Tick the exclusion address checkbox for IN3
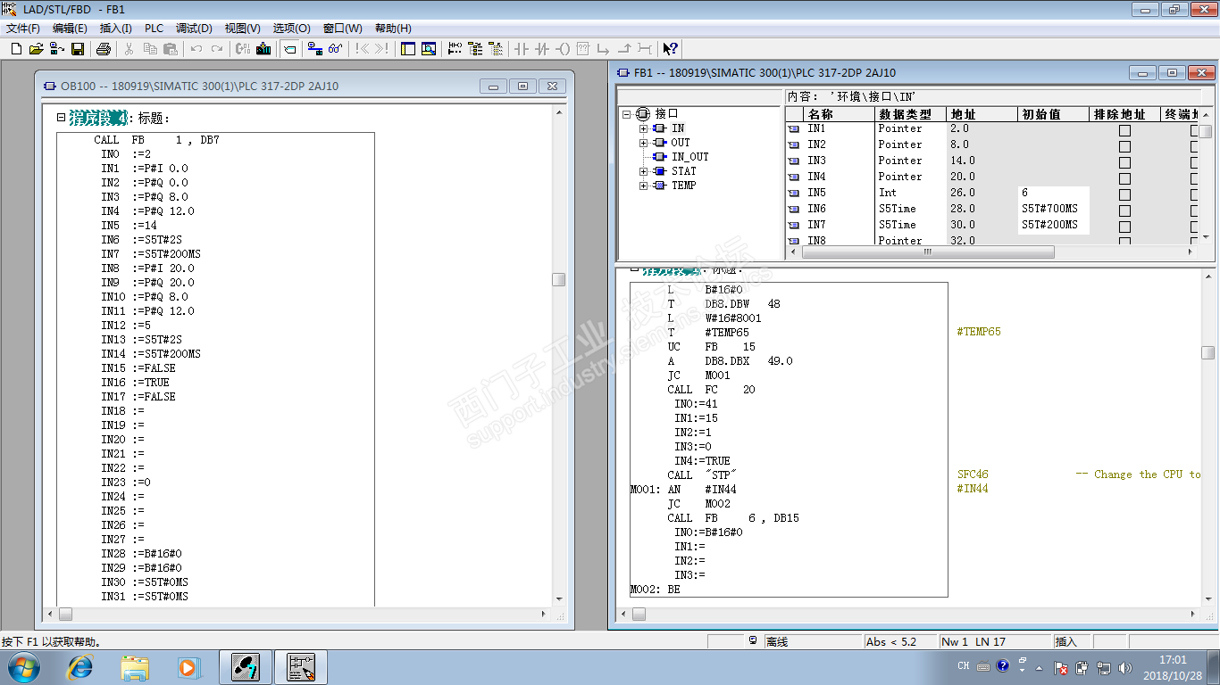This screenshot has width=1220, height=685. [x=1124, y=162]
